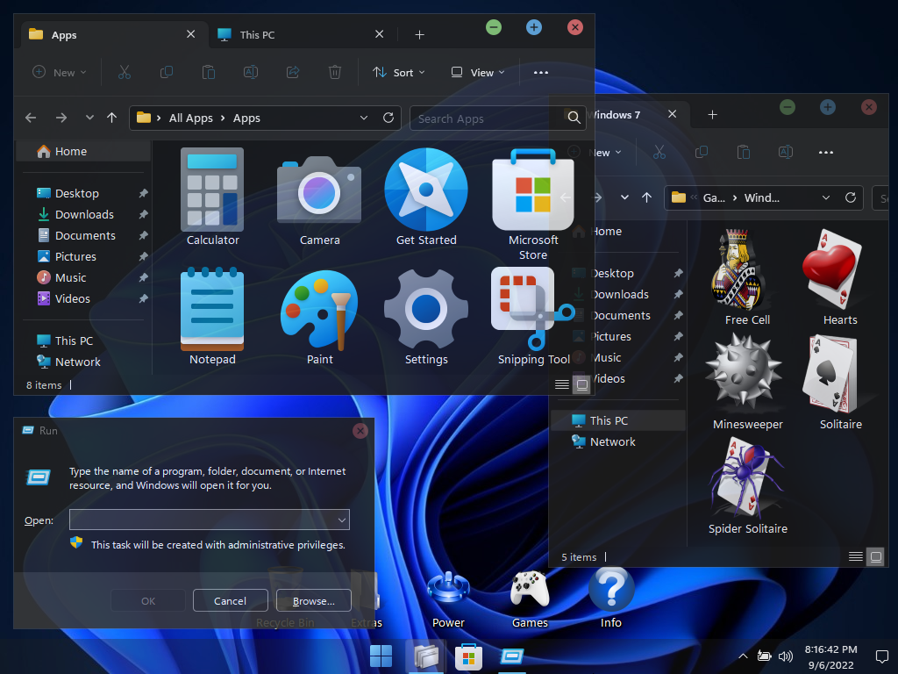Screen dimensions: 898x674
Task: Select Documents in Apps window sidebar
Action: [x=85, y=235]
